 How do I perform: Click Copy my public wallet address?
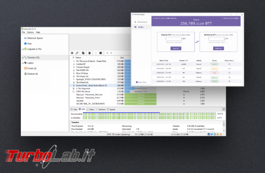[x=164, y=18]
